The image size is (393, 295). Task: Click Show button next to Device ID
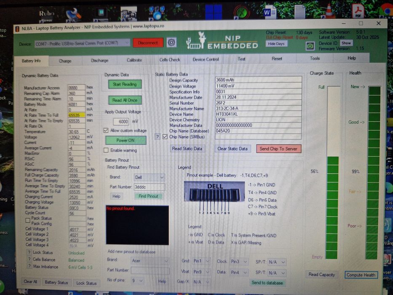click(346, 43)
